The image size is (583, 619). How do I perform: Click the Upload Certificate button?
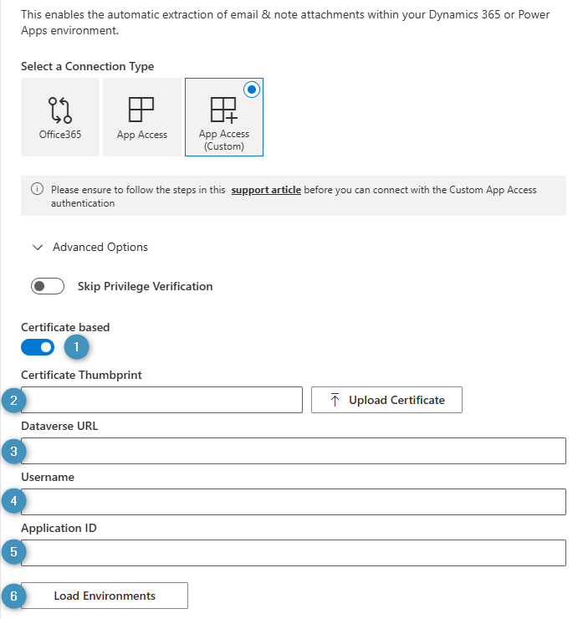point(386,400)
